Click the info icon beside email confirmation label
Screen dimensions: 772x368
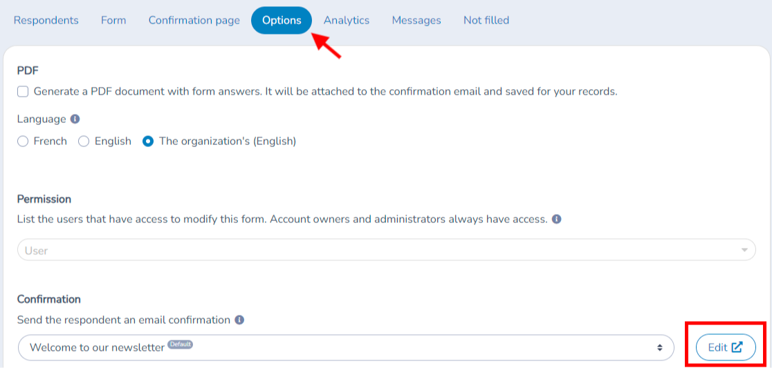(x=239, y=320)
